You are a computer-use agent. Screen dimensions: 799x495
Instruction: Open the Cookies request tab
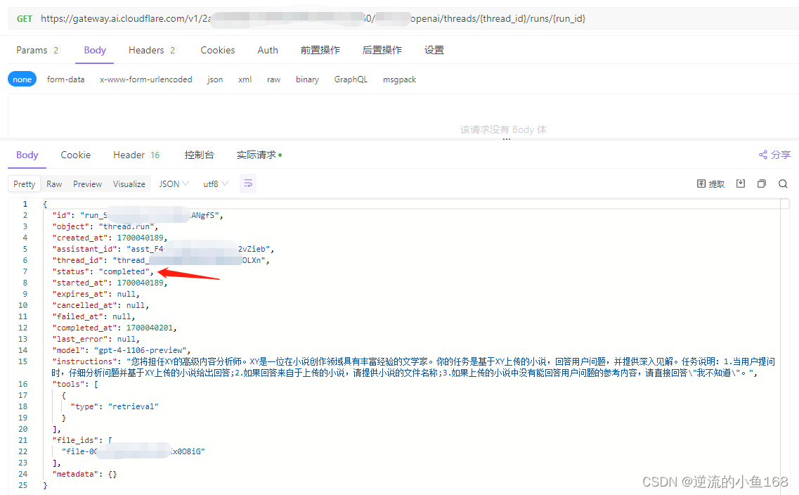pos(218,50)
